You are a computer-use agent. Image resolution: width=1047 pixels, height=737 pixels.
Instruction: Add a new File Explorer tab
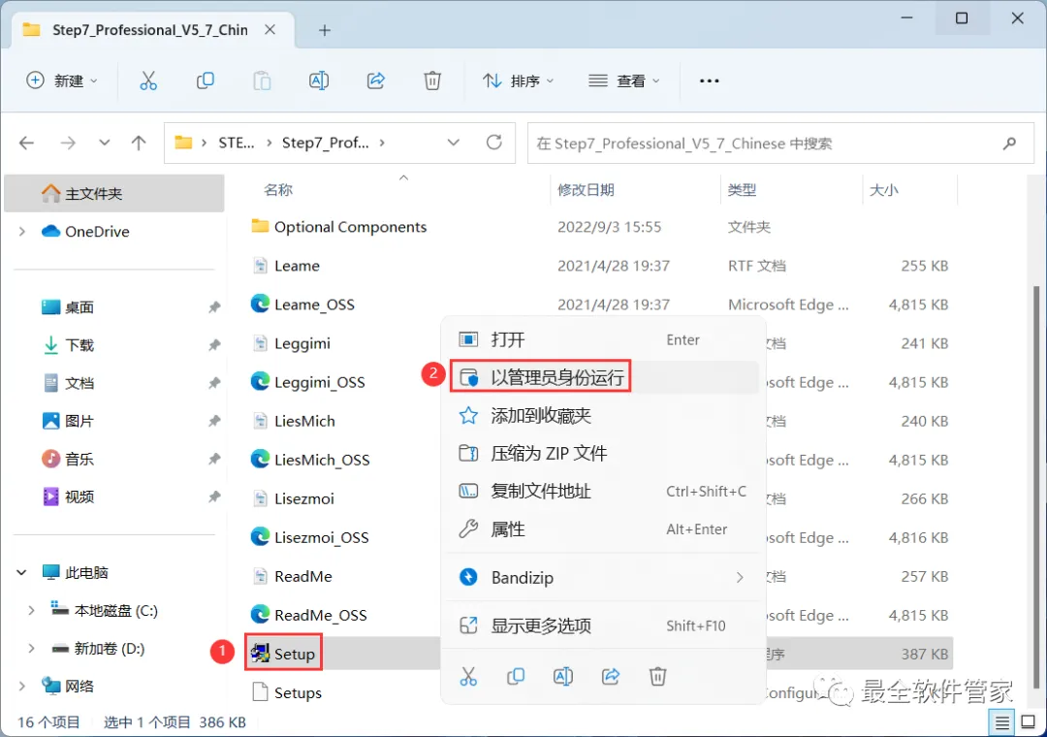(x=325, y=30)
